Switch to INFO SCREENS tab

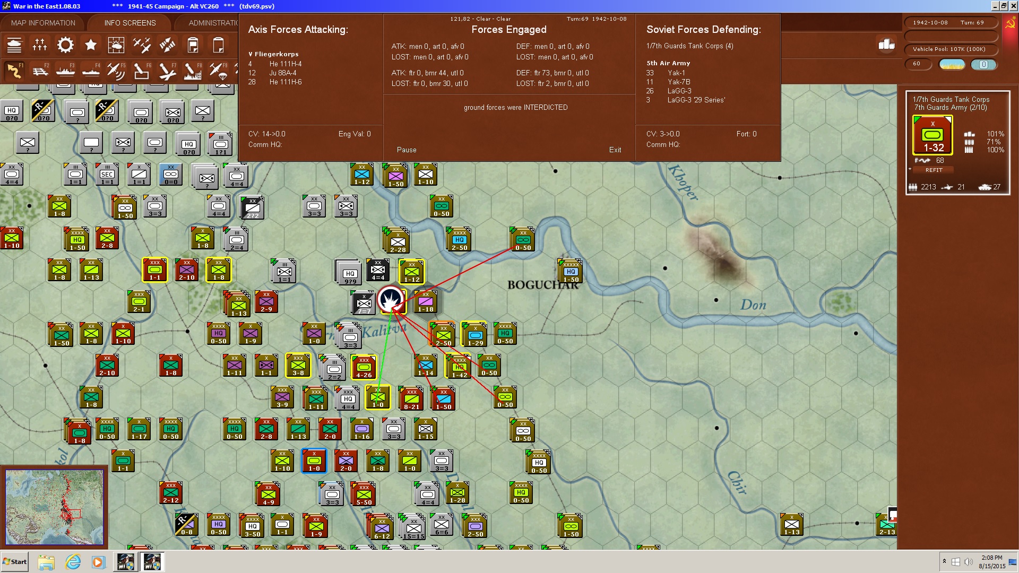tap(130, 23)
